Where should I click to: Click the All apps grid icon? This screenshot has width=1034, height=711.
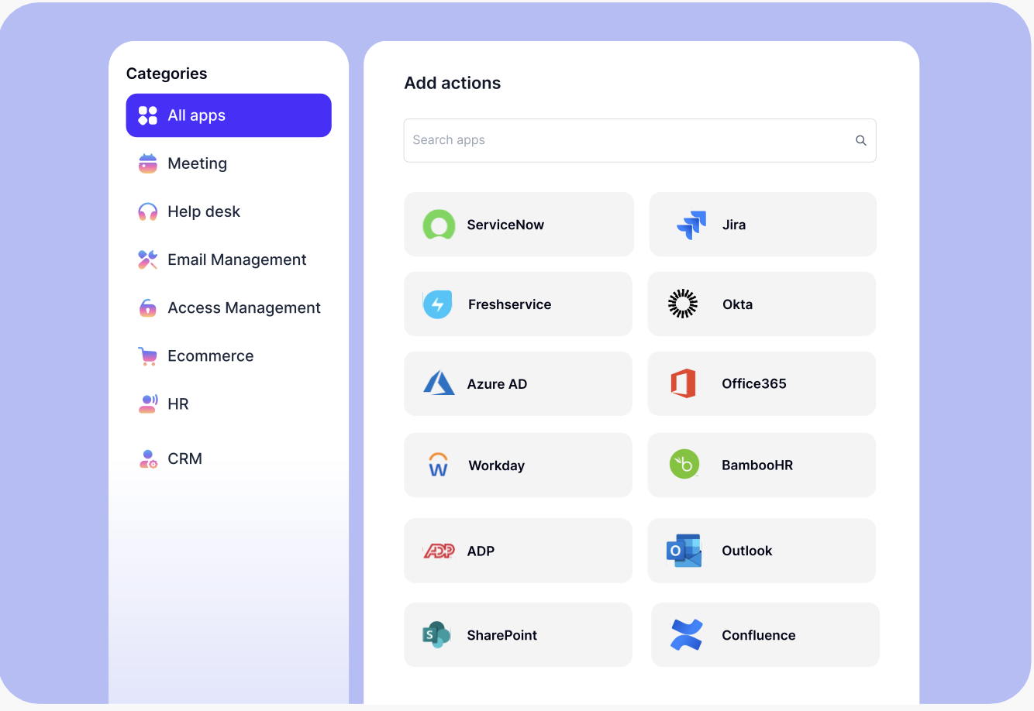coord(147,115)
